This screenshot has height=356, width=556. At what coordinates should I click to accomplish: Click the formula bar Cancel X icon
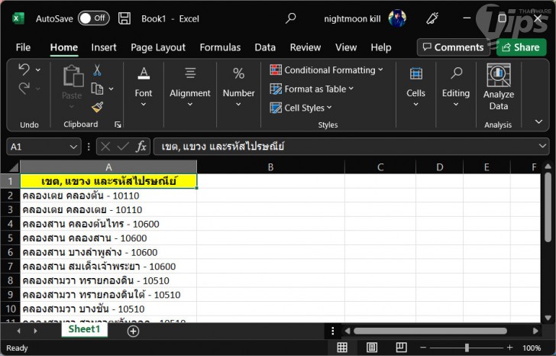tap(105, 147)
